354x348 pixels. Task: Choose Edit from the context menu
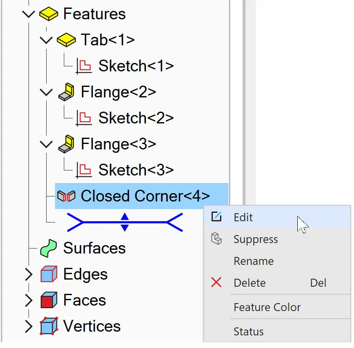point(277,217)
